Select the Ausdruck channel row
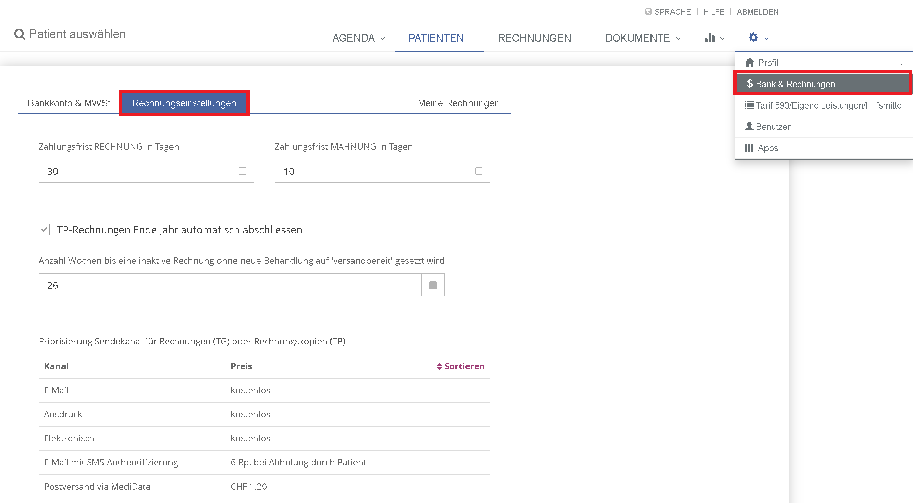The width and height of the screenshot is (913, 503). (265, 414)
